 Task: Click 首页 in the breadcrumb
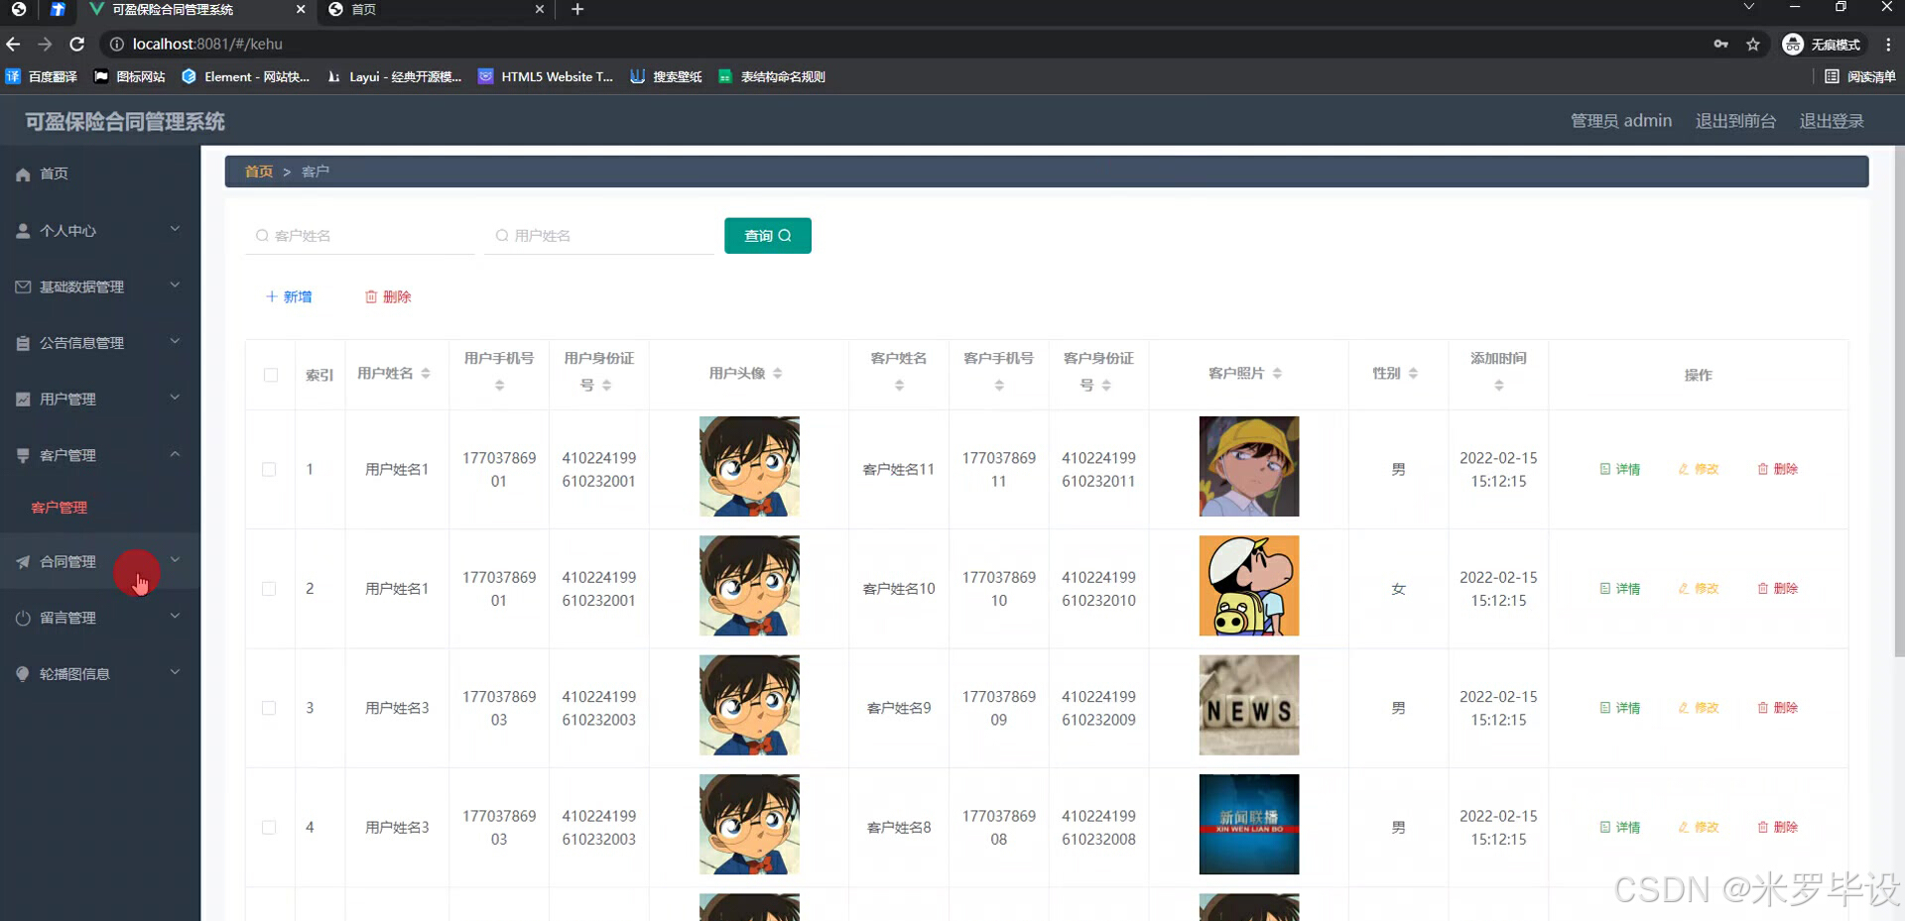(x=258, y=172)
